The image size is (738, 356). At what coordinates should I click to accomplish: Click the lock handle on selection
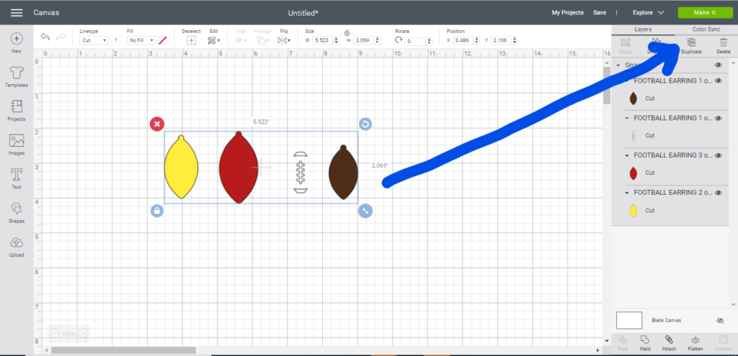(156, 211)
